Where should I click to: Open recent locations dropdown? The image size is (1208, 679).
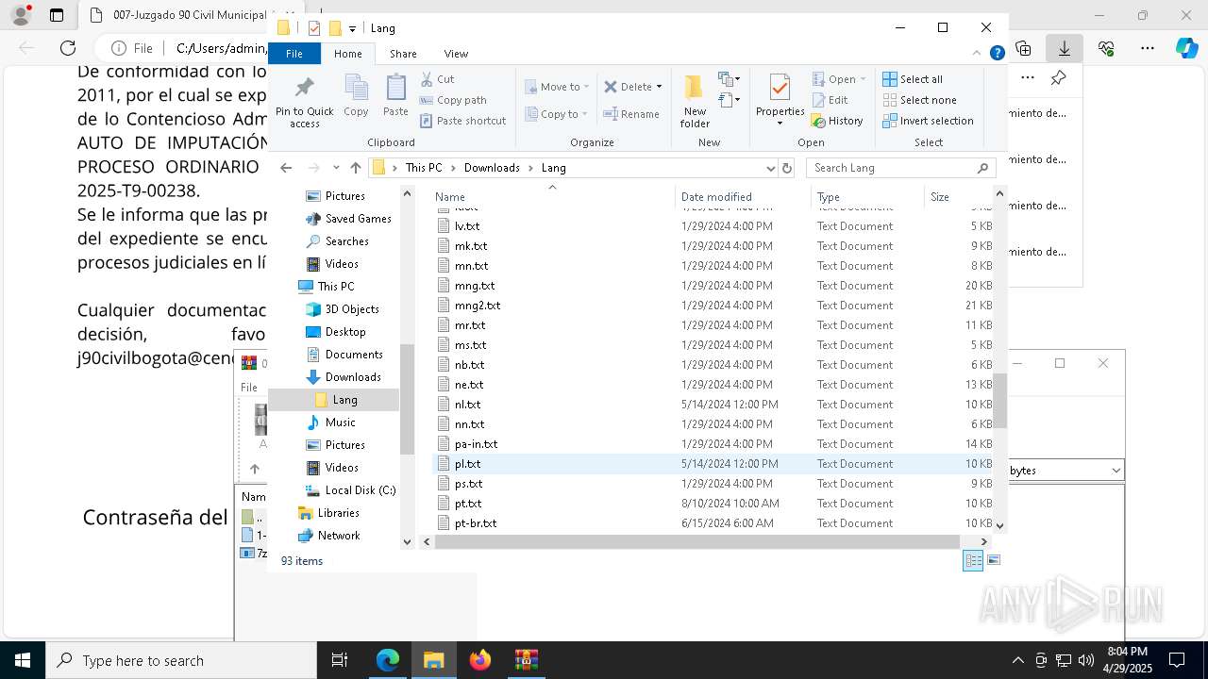336,168
